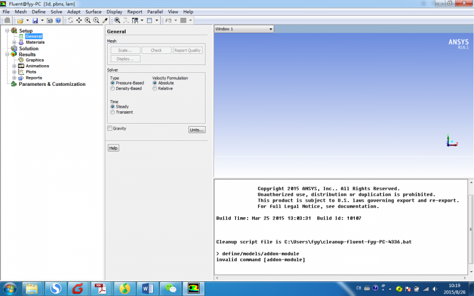Click the Materials flask icon
This screenshot has width=474, height=296.
(21, 42)
